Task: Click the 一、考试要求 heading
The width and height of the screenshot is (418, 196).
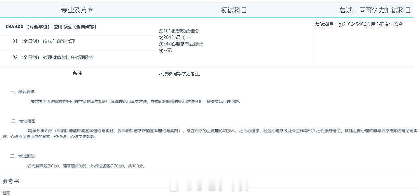Action: click(23, 92)
